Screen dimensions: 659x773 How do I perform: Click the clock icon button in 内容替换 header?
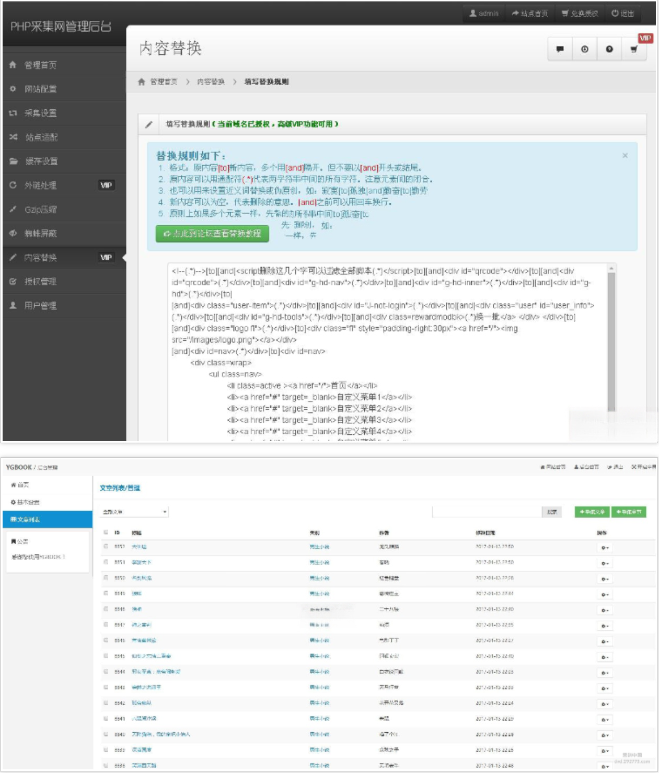(585, 49)
